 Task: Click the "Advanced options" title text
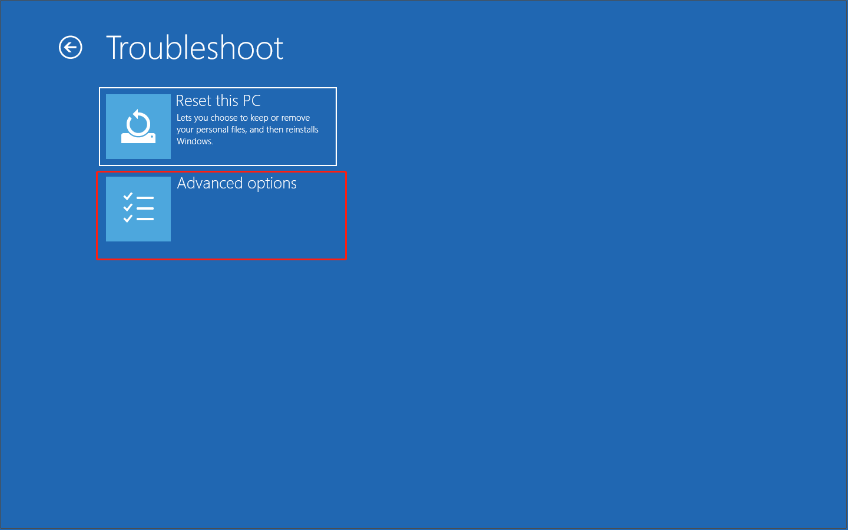coord(237,184)
